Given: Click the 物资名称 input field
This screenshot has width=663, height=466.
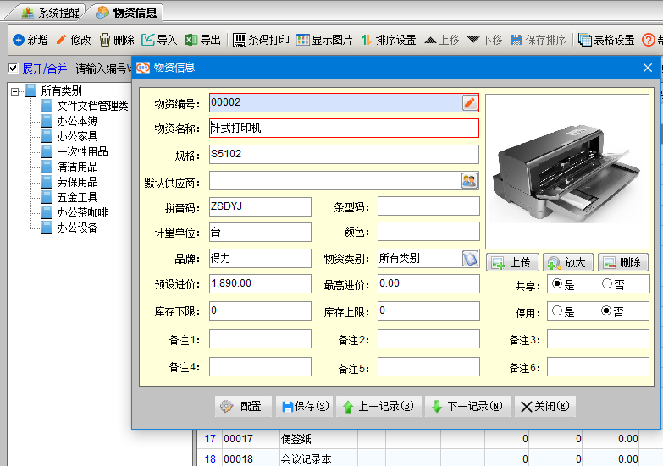Looking at the screenshot, I should pyautogui.click(x=344, y=128).
